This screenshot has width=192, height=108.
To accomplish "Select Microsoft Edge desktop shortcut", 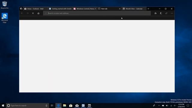I will coord(4,18).
